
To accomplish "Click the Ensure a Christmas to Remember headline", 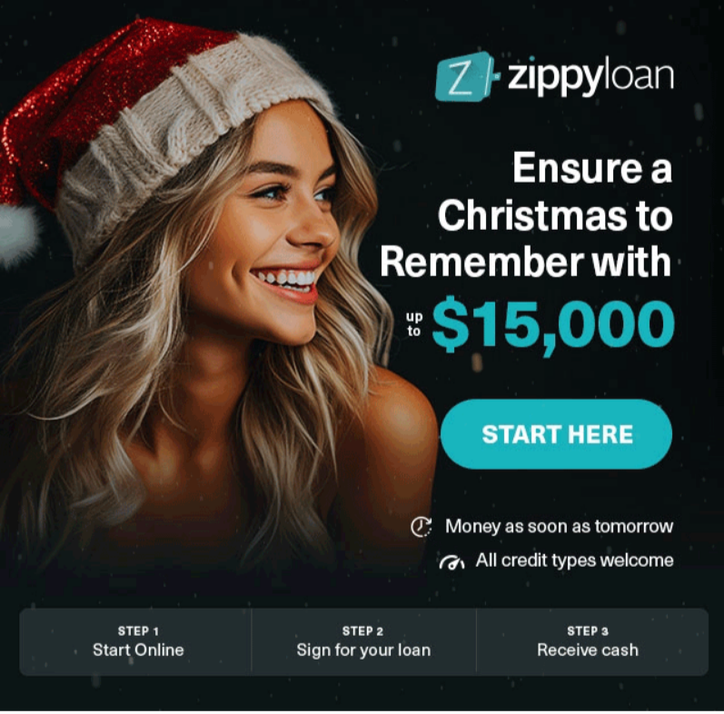I will tap(526, 215).
